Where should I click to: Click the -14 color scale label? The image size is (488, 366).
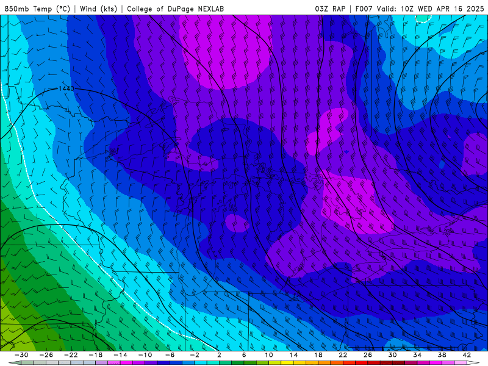tap(120, 355)
